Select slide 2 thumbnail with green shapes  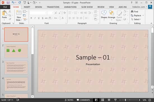pyautogui.click(x=16, y=51)
